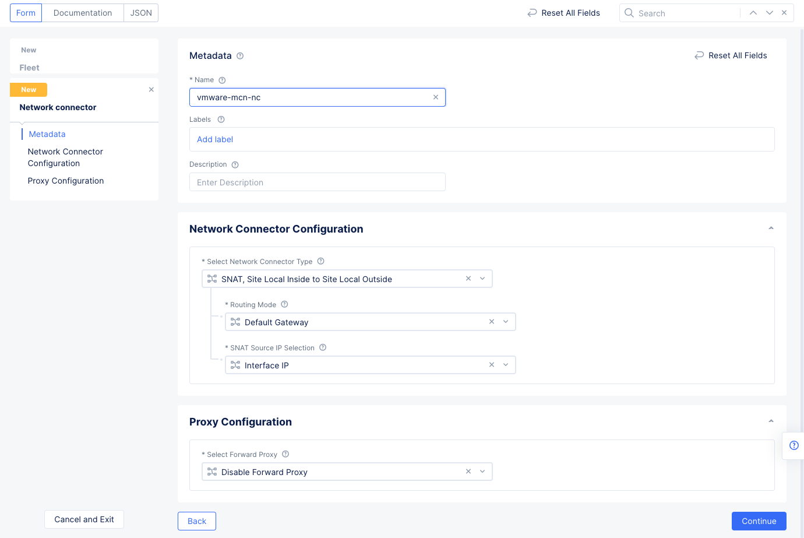Open the floating help widget on right edge
The image size is (804, 538).
pos(794,445)
